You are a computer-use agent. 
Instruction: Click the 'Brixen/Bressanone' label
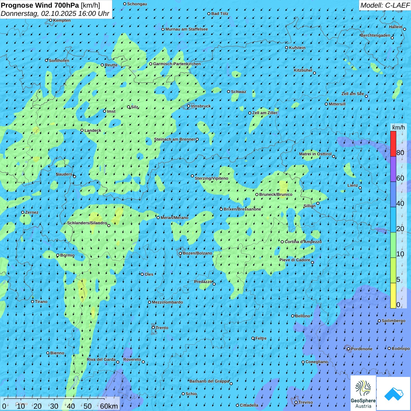(x=242, y=209)
